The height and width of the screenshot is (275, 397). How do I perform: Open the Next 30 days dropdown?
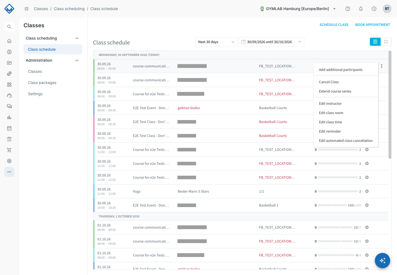pyautogui.click(x=216, y=42)
